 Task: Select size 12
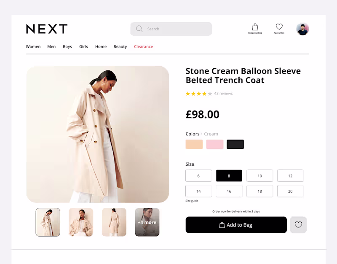(290, 176)
